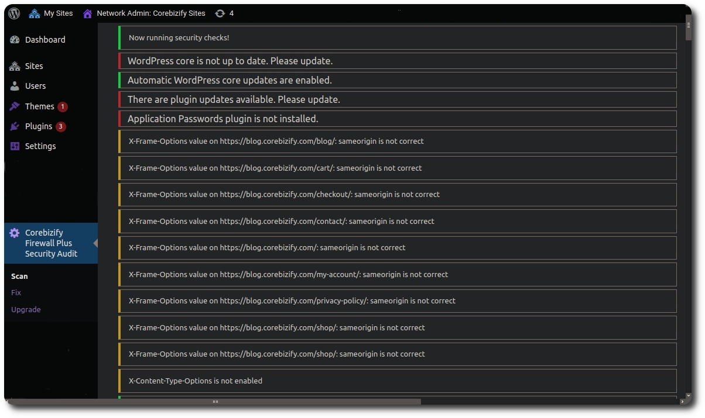Click the Corebizify Firewall gear icon

pos(15,233)
